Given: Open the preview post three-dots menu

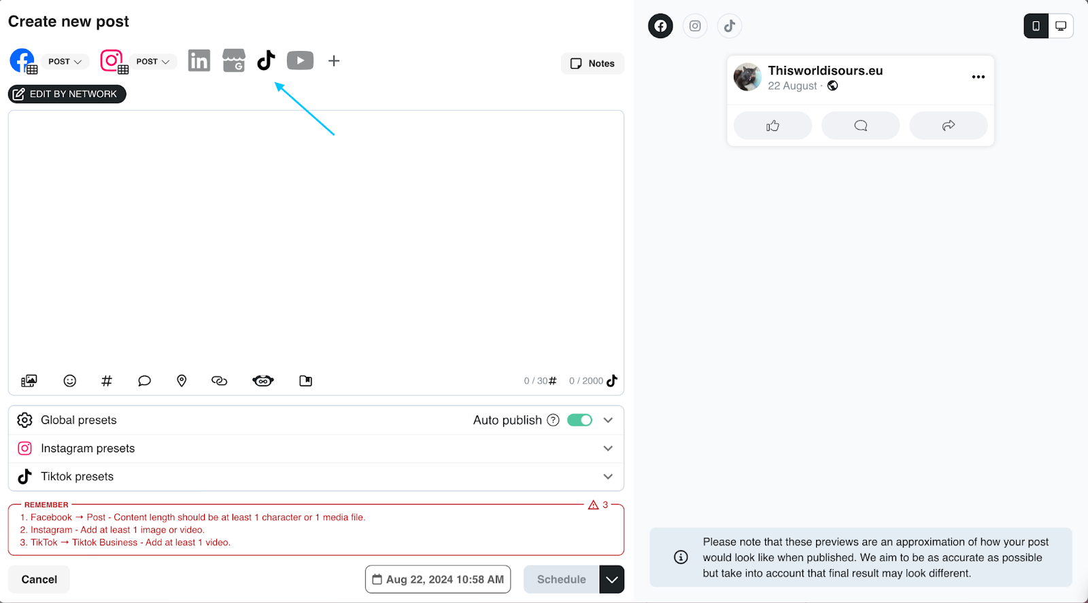Looking at the screenshot, I should [979, 77].
